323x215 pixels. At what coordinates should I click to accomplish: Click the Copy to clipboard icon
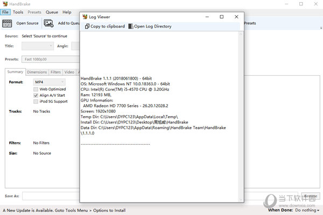(x=87, y=26)
